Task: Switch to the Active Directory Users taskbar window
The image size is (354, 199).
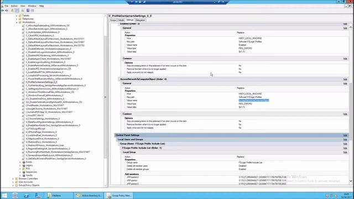Action: (x=89, y=195)
